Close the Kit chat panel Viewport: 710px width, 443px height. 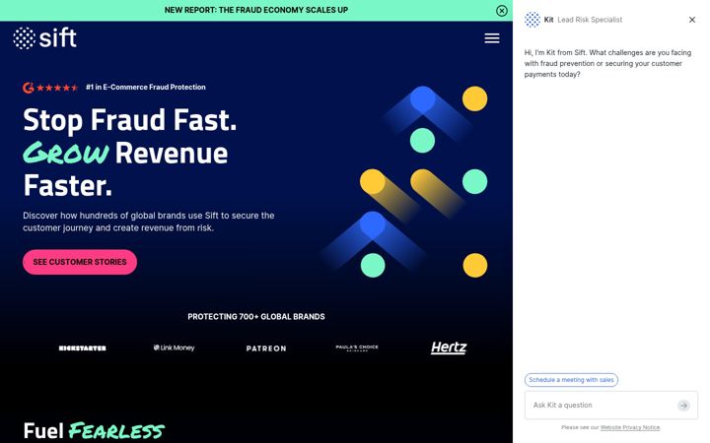pos(692,20)
